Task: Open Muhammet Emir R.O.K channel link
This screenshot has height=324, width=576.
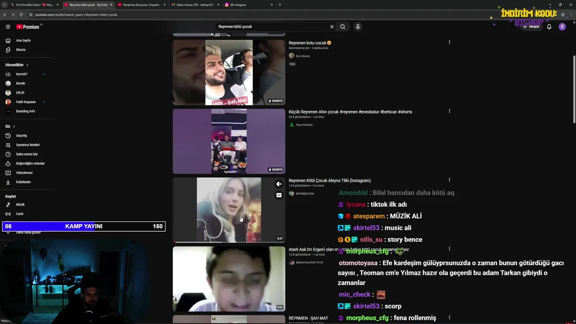Action: pyautogui.click(x=309, y=262)
